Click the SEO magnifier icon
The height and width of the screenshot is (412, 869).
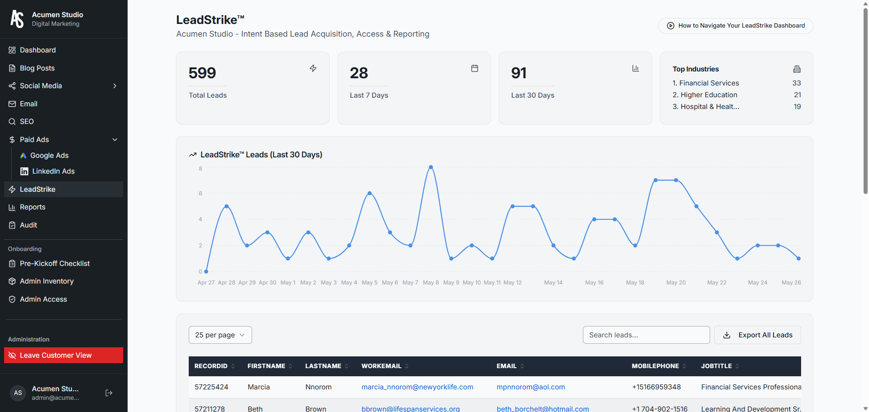pyautogui.click(x=12, y=122)
